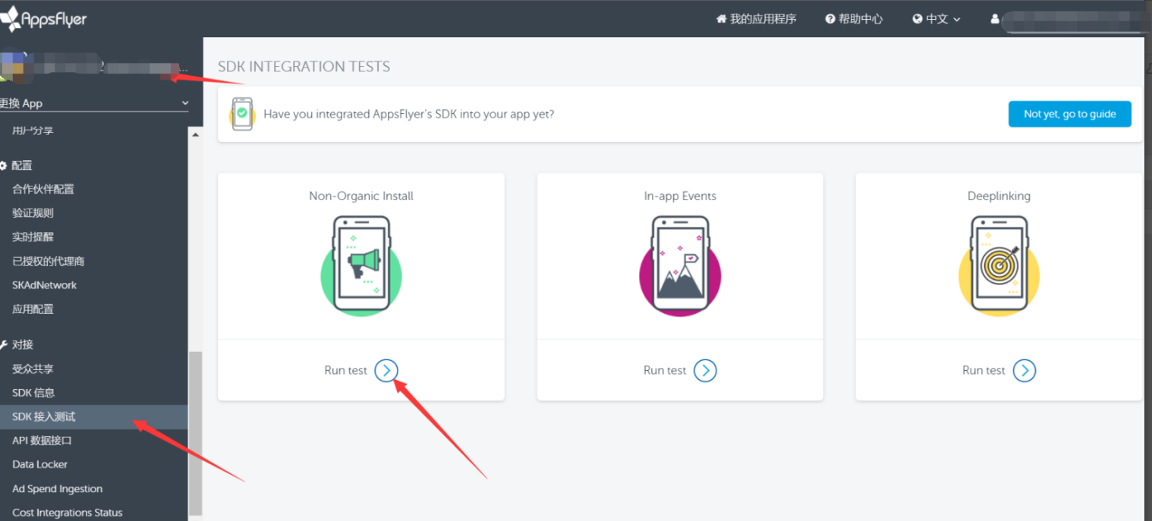Screen dimensions: 1152x521
Task: Click the AppsFlyer logo
Action: [43, 17]
